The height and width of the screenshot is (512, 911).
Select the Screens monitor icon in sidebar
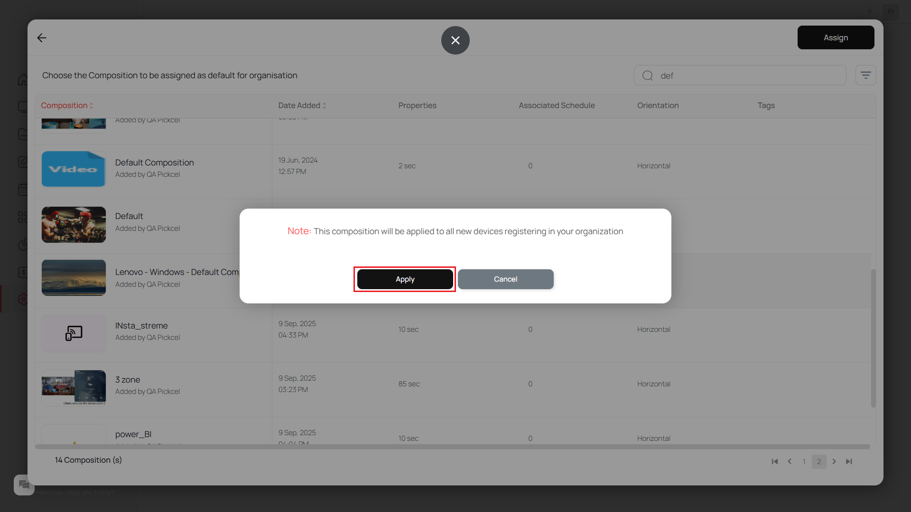coord(24,106)
